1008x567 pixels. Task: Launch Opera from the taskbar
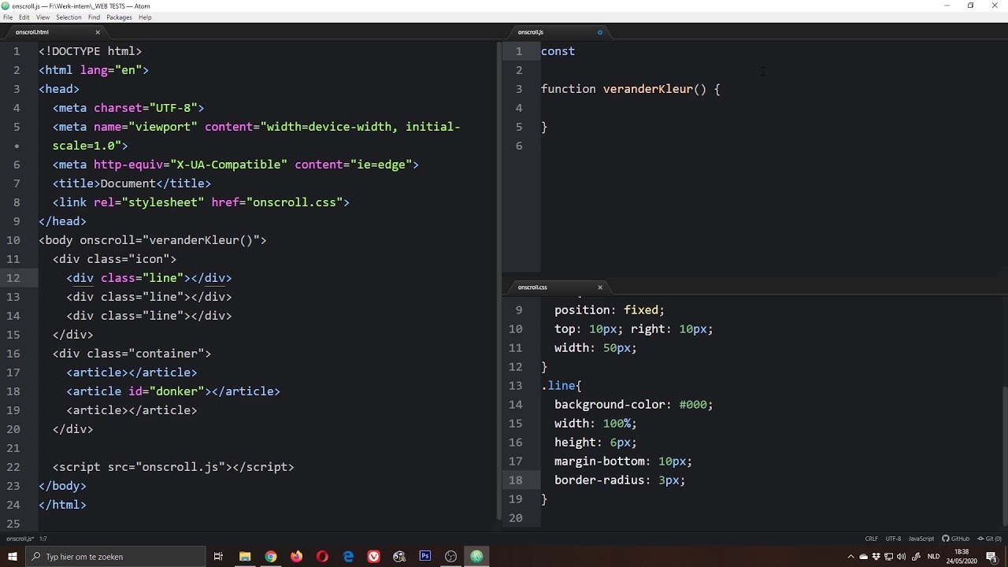point(322,557)
